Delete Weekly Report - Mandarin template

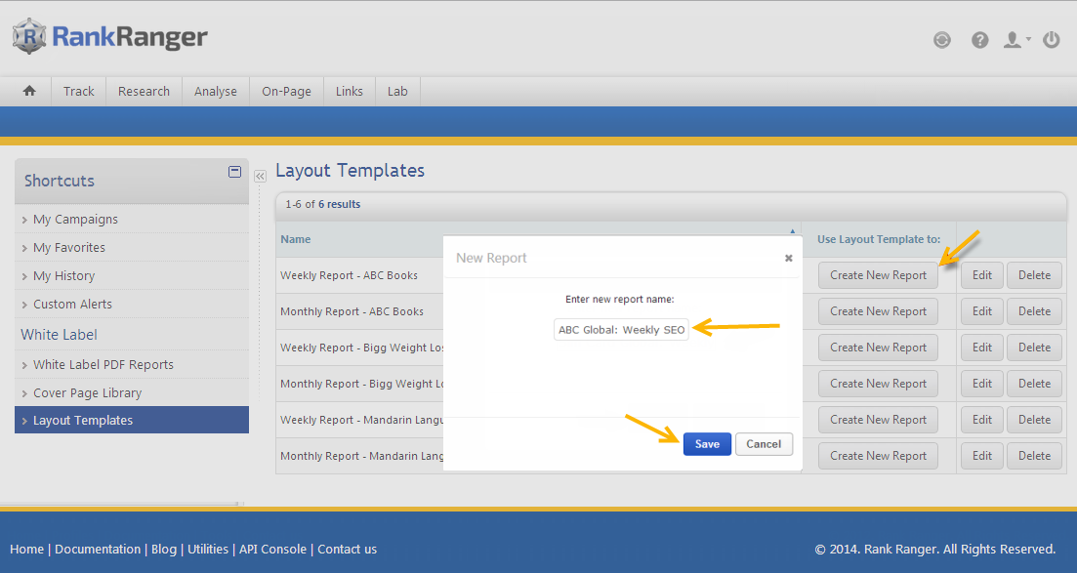[1034, 419]
